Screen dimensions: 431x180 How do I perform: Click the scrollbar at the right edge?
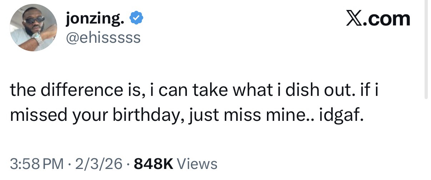click(425, 50)
